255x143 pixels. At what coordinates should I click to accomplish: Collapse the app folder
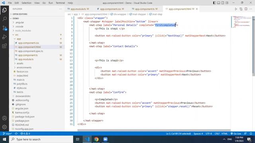(x=19, y=39)
